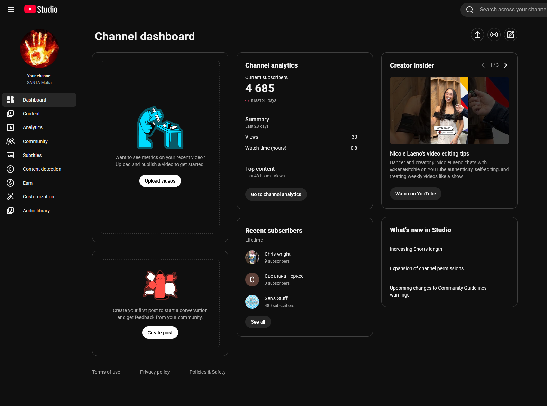Click the Sen's Stuff subscriber name
This screenshot has height=406, width=547.
point(276,298)
